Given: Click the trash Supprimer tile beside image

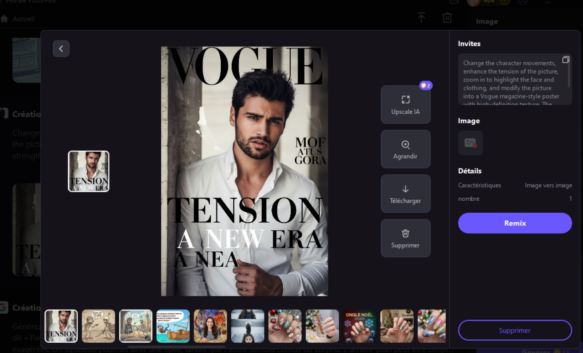Looking at the screenshot, I should click(405, 238).
